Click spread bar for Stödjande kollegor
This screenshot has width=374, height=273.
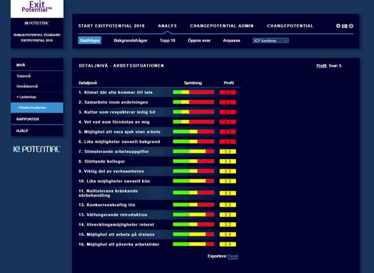[x=193, y=161]
